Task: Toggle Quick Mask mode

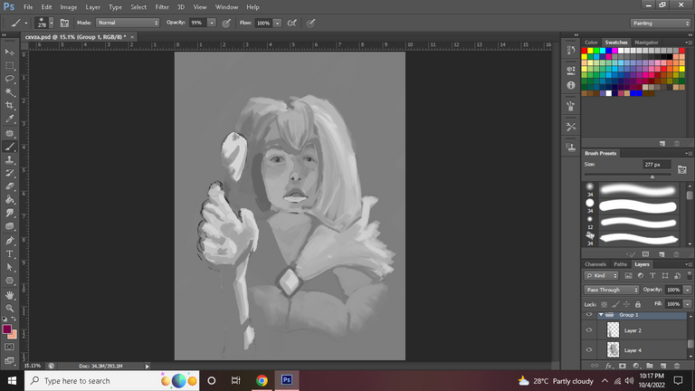Action: (9, 347)
